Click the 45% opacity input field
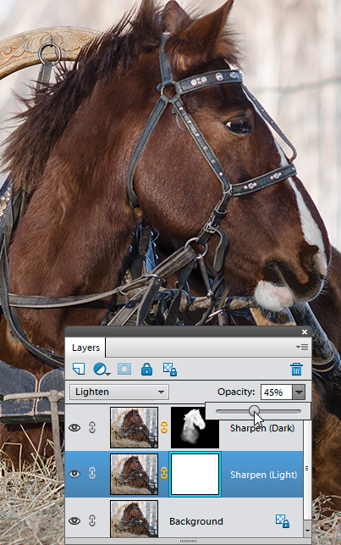Image resolution: width=341 pixels, height=545 pixels. click(277, 392)
